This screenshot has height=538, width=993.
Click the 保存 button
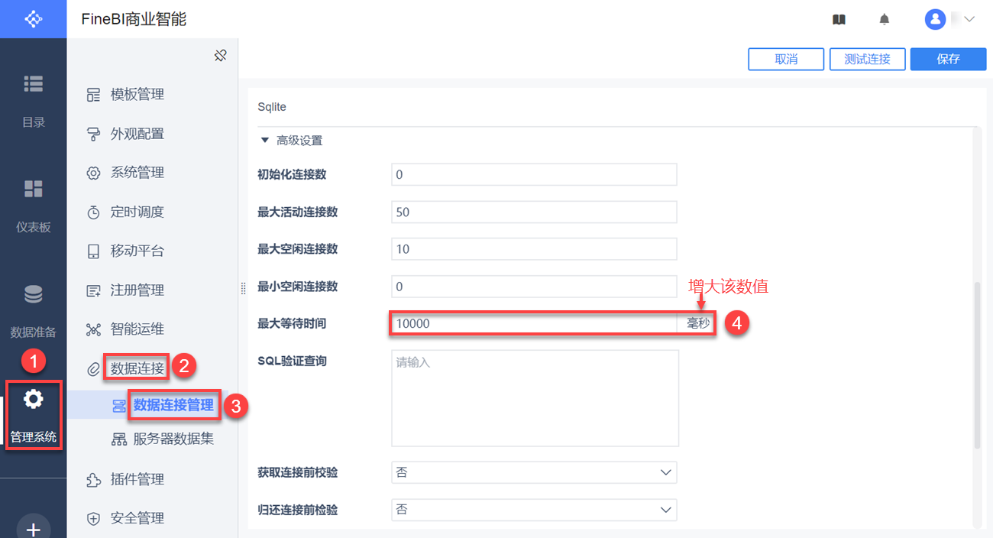coord(948,59)
